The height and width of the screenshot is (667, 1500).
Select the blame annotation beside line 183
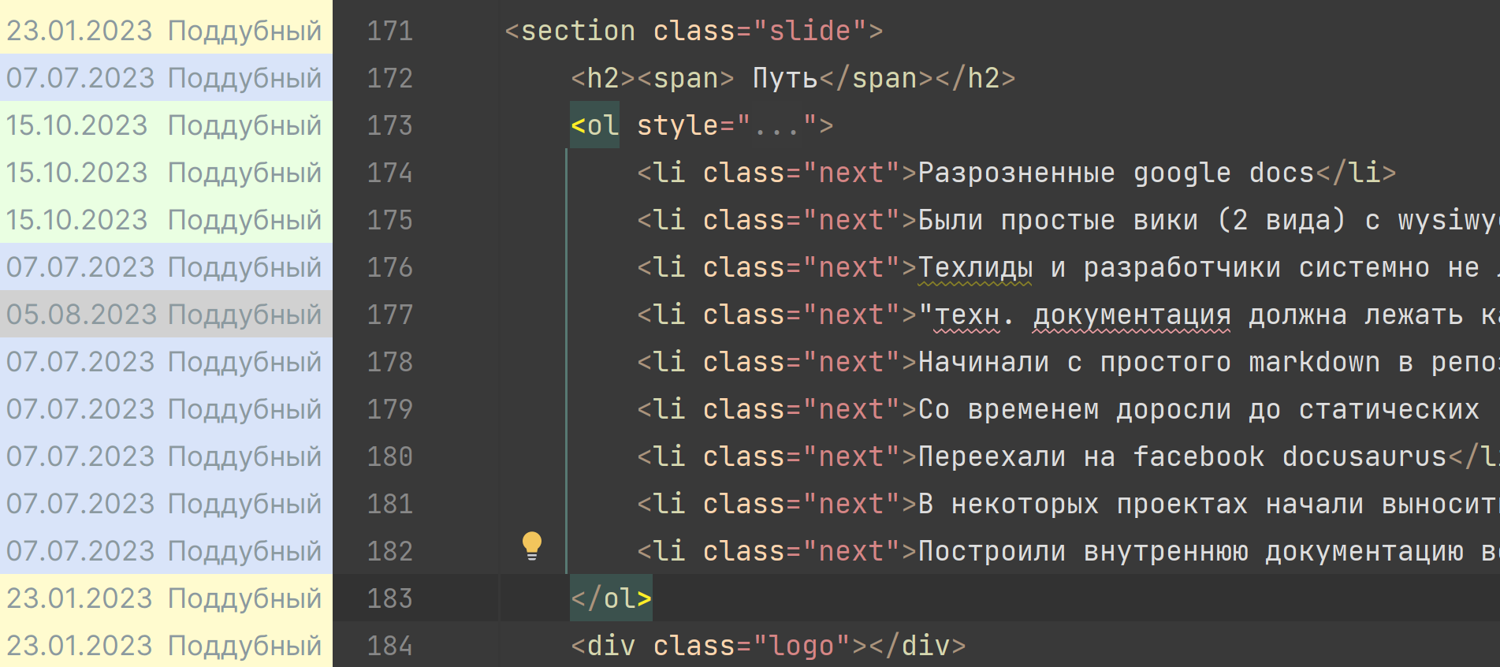[164, 598]
